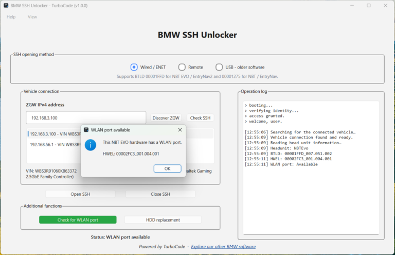This screenshot has width=395, height=255.
Task: Click the Close SSH button
Action: pos(160,194)
